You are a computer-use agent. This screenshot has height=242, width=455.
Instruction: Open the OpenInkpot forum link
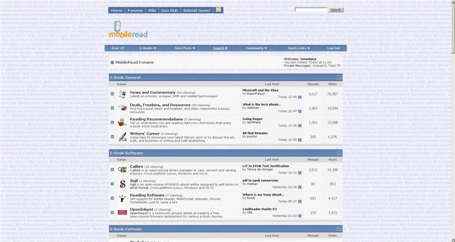[141, 209]
